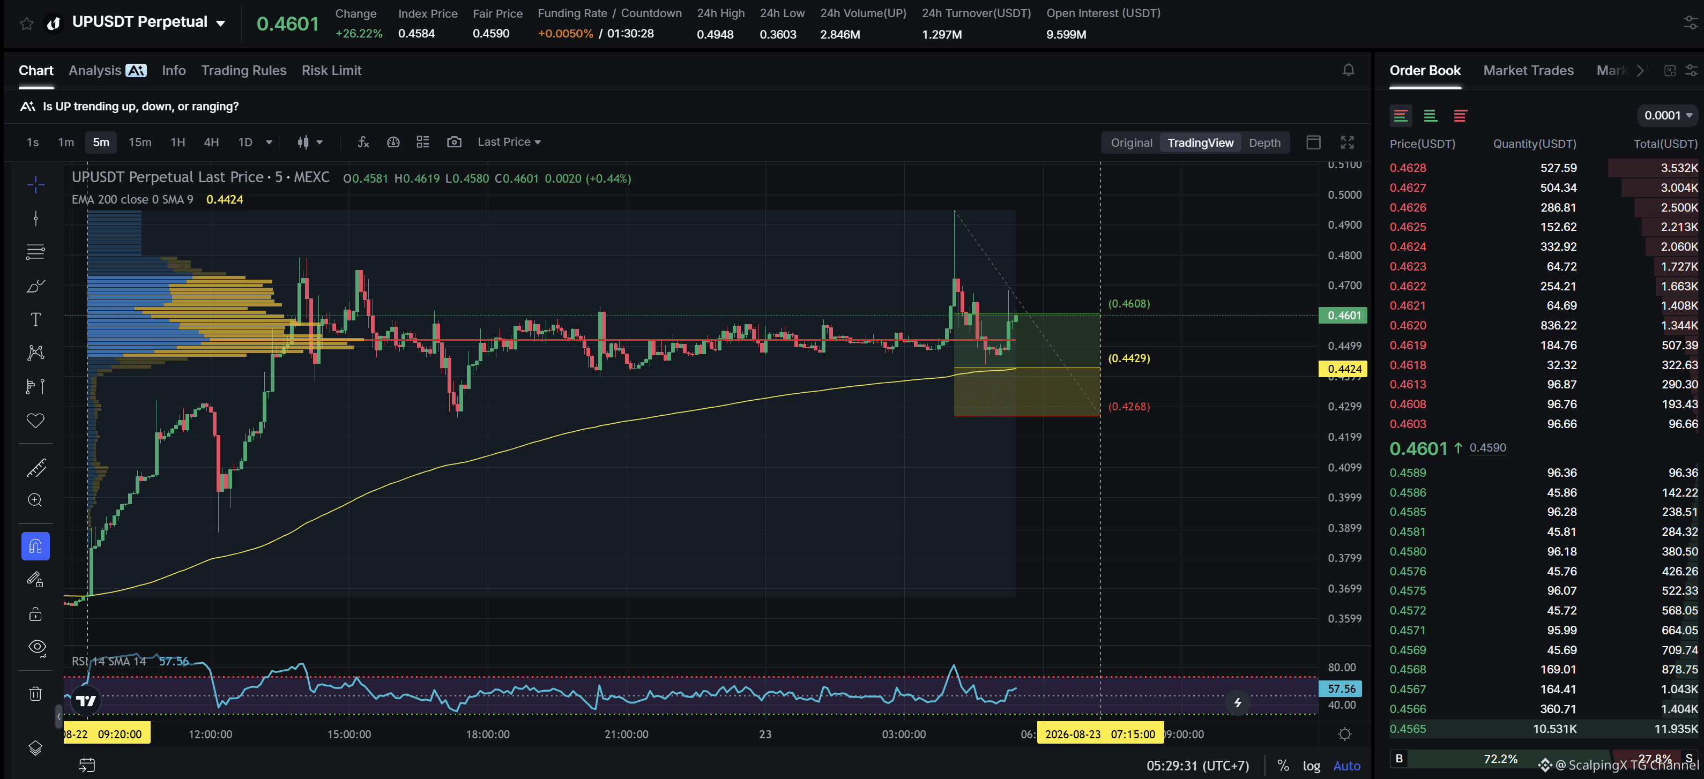
Task: Open the indicator templates grid icon
Action: coord(423,142)
